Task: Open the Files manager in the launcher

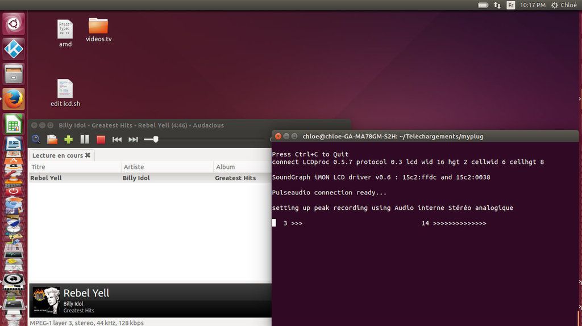Action: [x=14, y=74]
